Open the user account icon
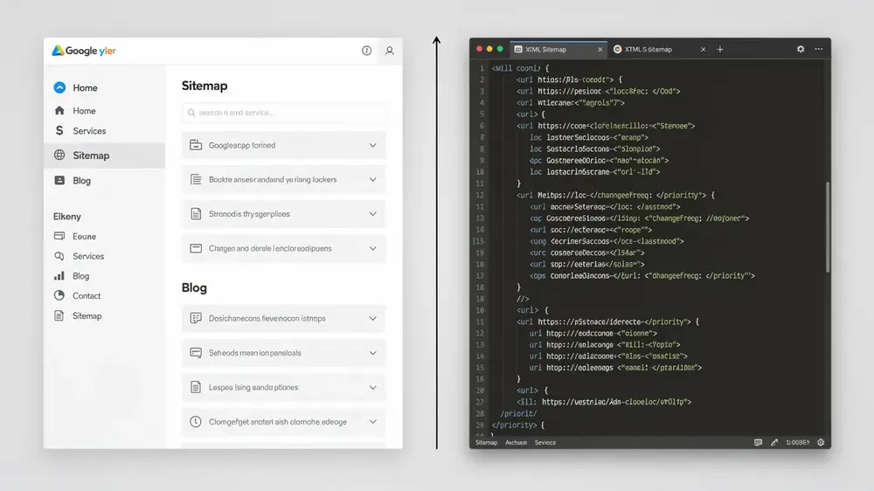Viewport: 874px width, 491px height. coord(390,51)
